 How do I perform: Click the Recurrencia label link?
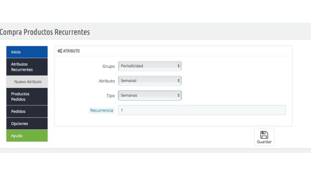point(102,111)
